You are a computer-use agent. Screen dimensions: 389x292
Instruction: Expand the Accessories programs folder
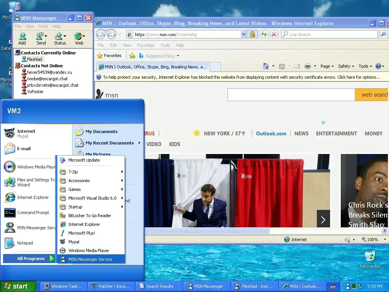tap(91, 181)
